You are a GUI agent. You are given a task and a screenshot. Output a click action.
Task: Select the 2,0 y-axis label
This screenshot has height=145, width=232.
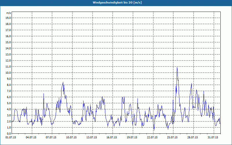tap(9, 121)
